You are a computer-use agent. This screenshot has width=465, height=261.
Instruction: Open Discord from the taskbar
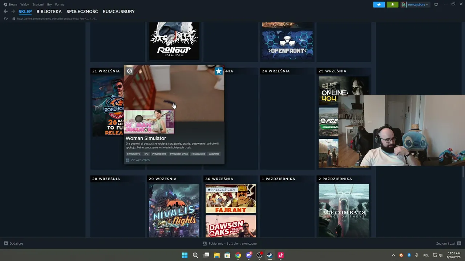click(x=249, y=255)
